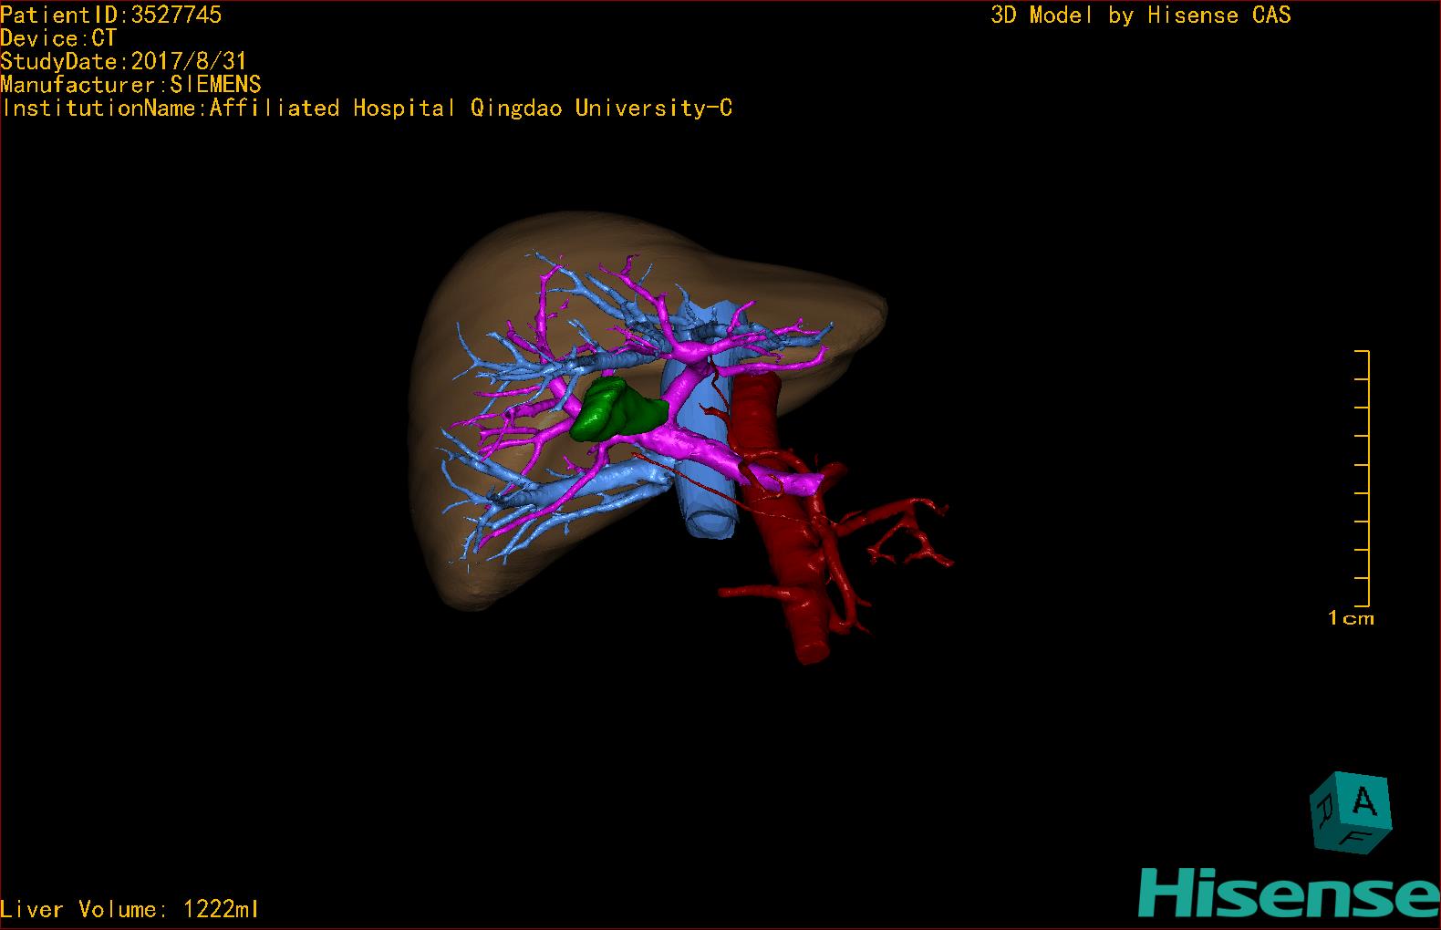The image size is (1441, 930).
Task: Click the yellow scale bar ruler
Action: (1364, 478)
